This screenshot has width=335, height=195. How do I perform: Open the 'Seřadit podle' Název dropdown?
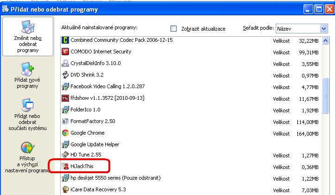302,28
